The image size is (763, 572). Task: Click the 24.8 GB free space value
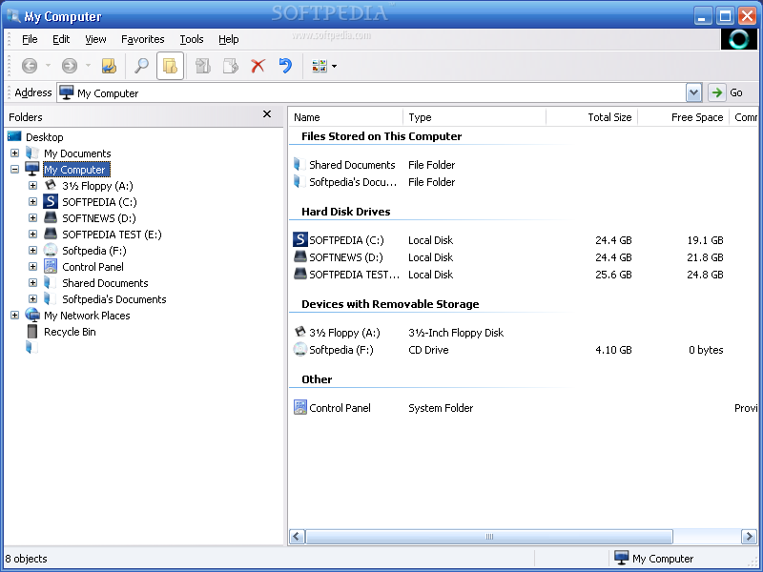tap(705, 275)
